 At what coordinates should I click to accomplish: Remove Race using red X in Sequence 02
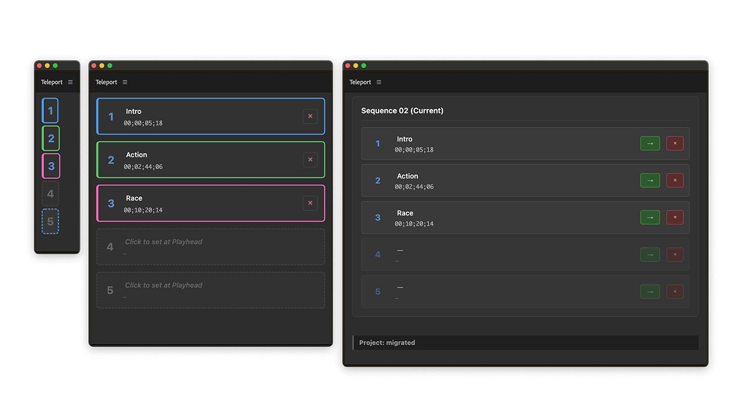pos(675,218)
